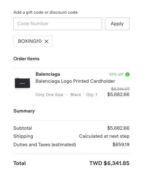Click the Calculated at next step shipping text

[x=104, y=136]
